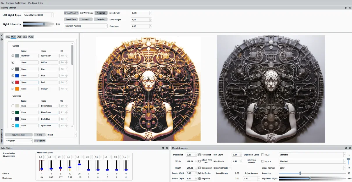Check the Esun Pine Green filament

point(13,112)
